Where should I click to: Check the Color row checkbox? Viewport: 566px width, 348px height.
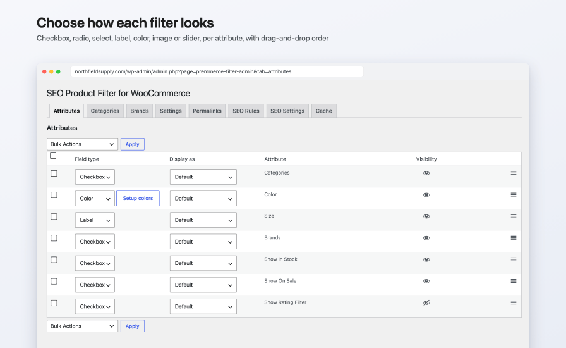[x=54, y=195]
